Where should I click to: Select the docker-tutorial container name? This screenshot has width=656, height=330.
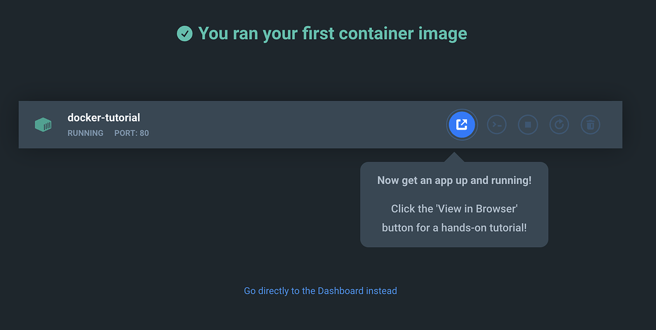[104, 118]
